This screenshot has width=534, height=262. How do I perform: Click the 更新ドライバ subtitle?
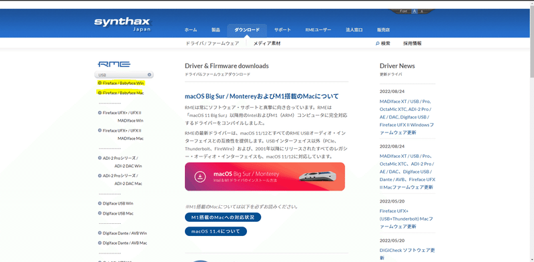coord(391,74)
